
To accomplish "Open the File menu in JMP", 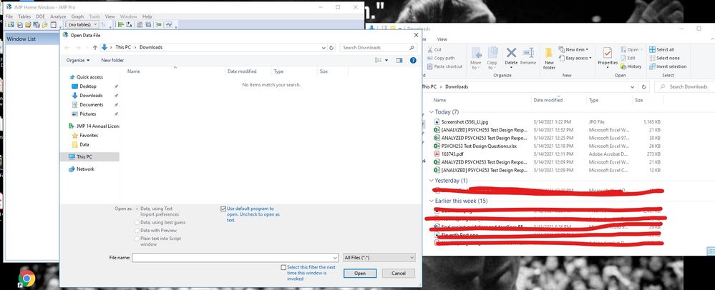I will coord(9,16).
